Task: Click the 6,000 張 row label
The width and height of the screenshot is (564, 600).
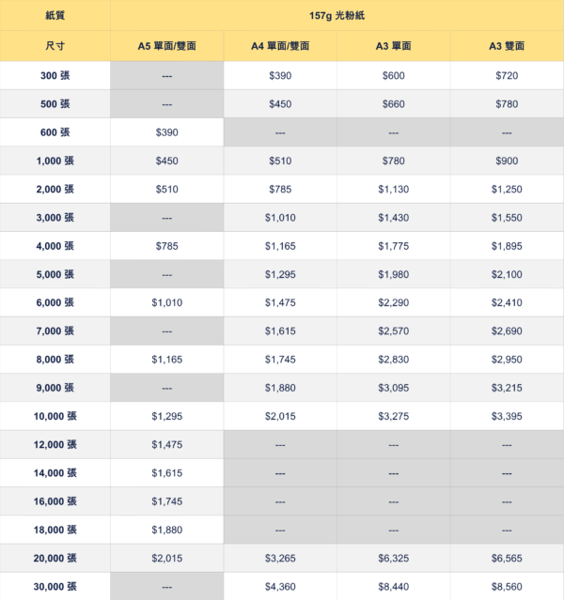Action: point(55,302)
